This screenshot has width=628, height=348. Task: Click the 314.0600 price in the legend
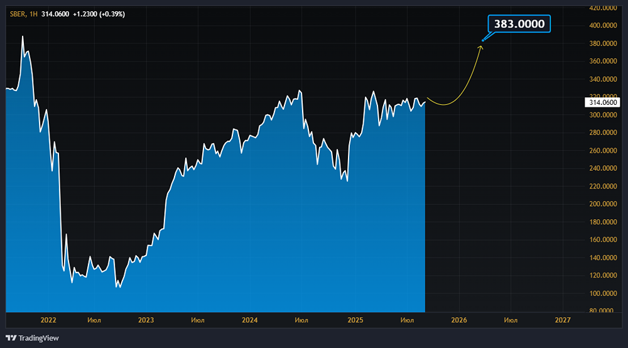pyautogui.click(x=55, y=14)
